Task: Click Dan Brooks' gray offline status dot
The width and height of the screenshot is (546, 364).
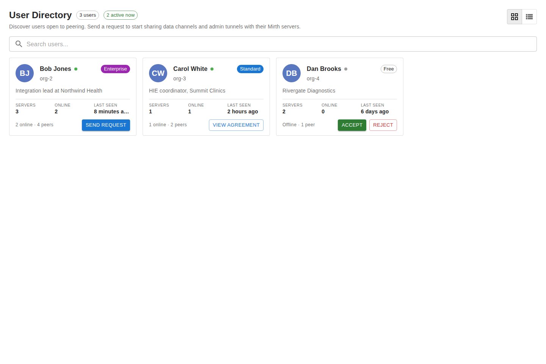Action: coord(346,69)
